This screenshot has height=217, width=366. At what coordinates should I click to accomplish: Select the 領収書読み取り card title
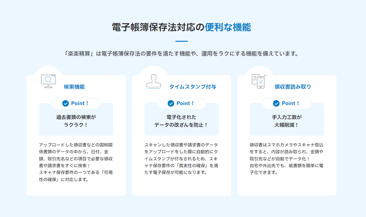(293, 87)
